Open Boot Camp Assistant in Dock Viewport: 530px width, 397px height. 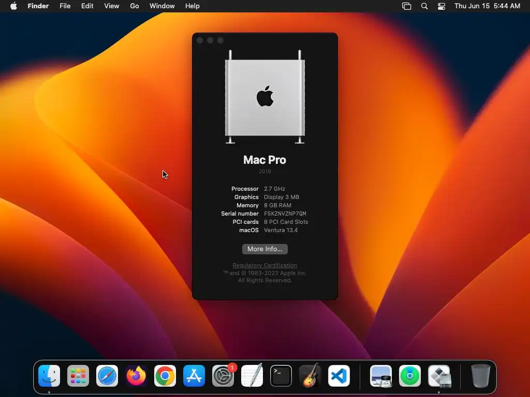click(x=439, y=376)
